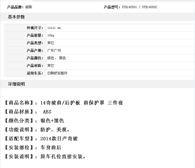Select the dimension value 1x1x1 mm
Screen dimensions: 195x168
54,28
